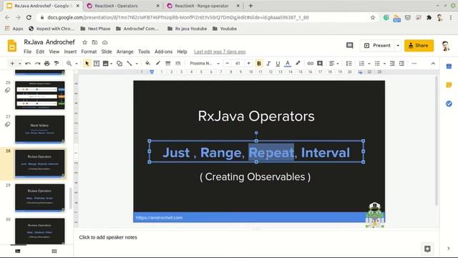Click the zoom magnifier tool

pyautogui.click(x=69, y=64)
